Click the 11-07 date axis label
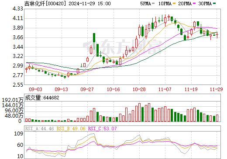The width and height of the screenshot is (227, 159). [165, 89]
